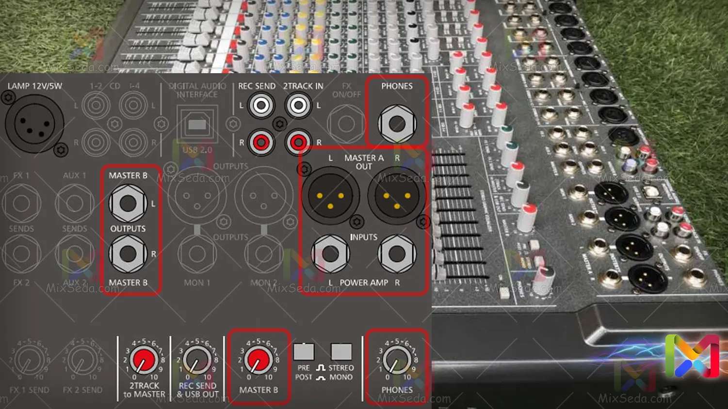The width and height of the screenshot is (728, 409).
Task: Toggle the STEREO/MONO switch button
Action: pos(341,351)
